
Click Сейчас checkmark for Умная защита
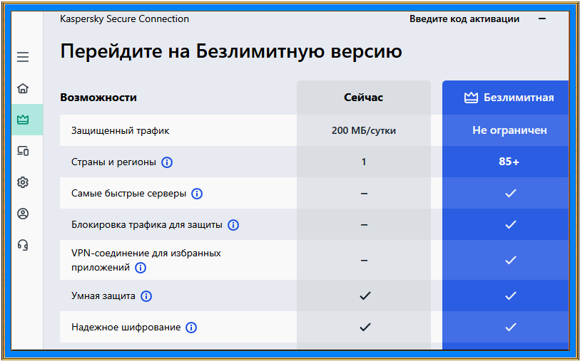(365, 295)
